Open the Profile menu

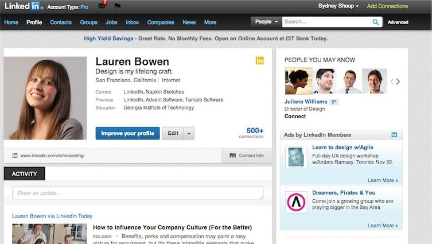(x=34, y=22)
